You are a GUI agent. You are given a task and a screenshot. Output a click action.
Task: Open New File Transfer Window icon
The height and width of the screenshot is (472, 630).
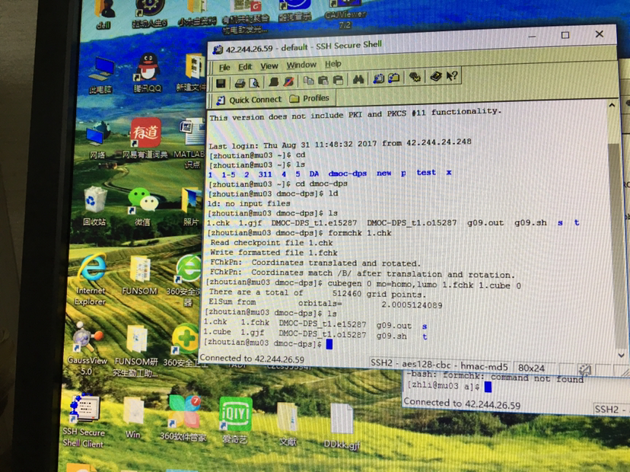[x=394, y=78]
